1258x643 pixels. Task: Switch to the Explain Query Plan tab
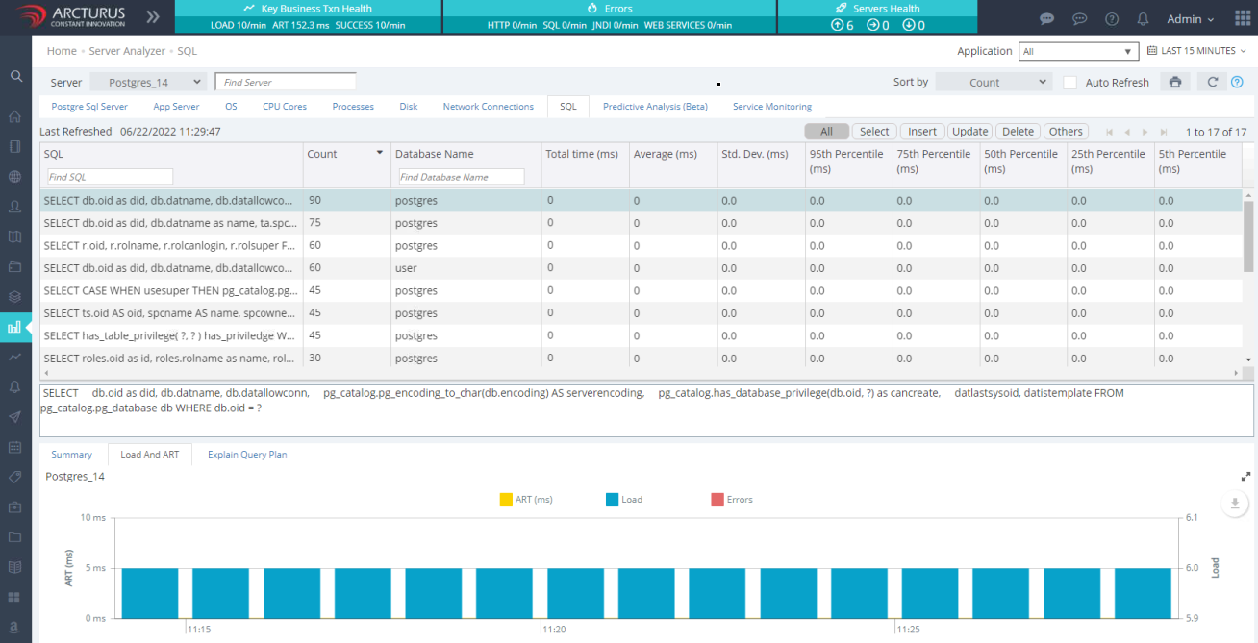pyautogui.click(x=247, y=455)
